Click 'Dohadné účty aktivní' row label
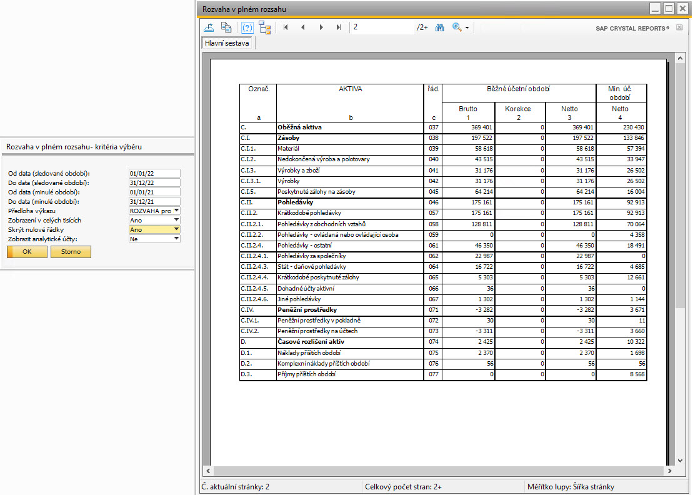This screenshot has height=495, width=693. (x=306, y=289)
